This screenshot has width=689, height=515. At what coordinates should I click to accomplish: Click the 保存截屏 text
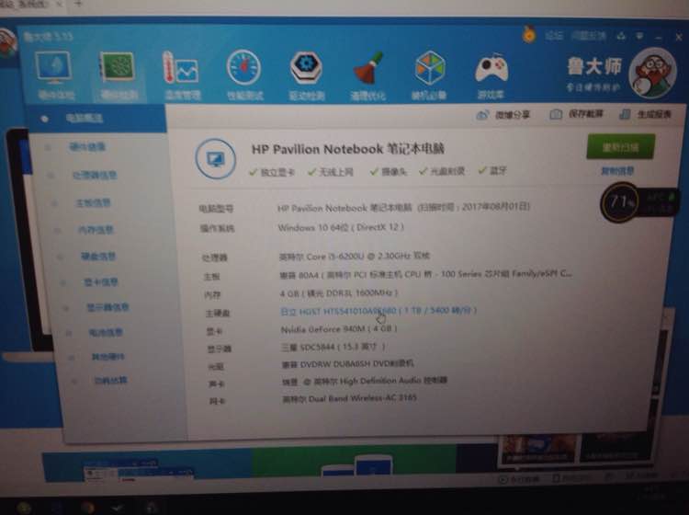coord(586,114)
